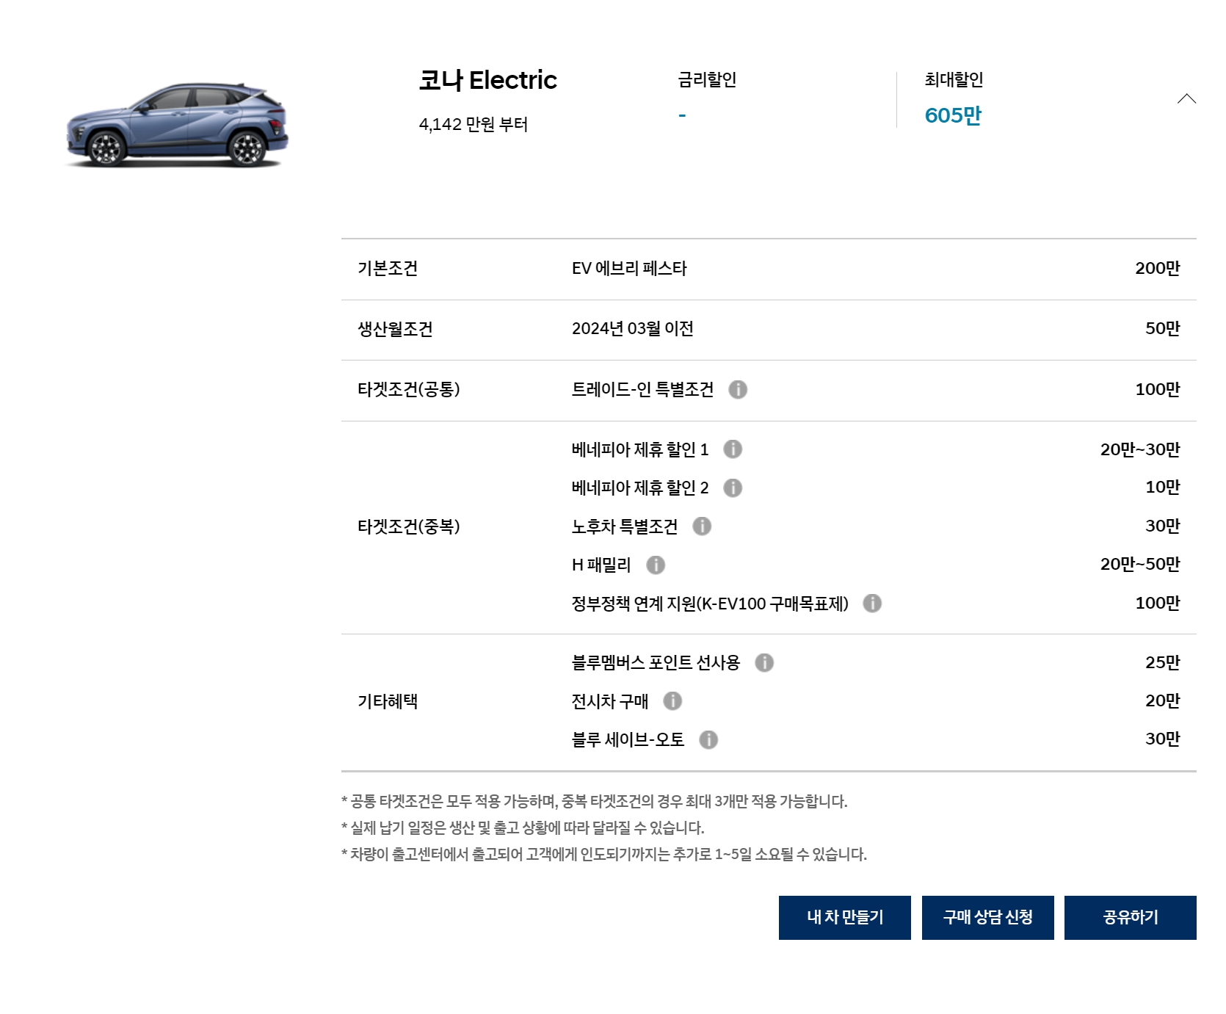The image size is (1226, 1014).
Task: Click the 50만 production month discount
Action: [1163, 329]
